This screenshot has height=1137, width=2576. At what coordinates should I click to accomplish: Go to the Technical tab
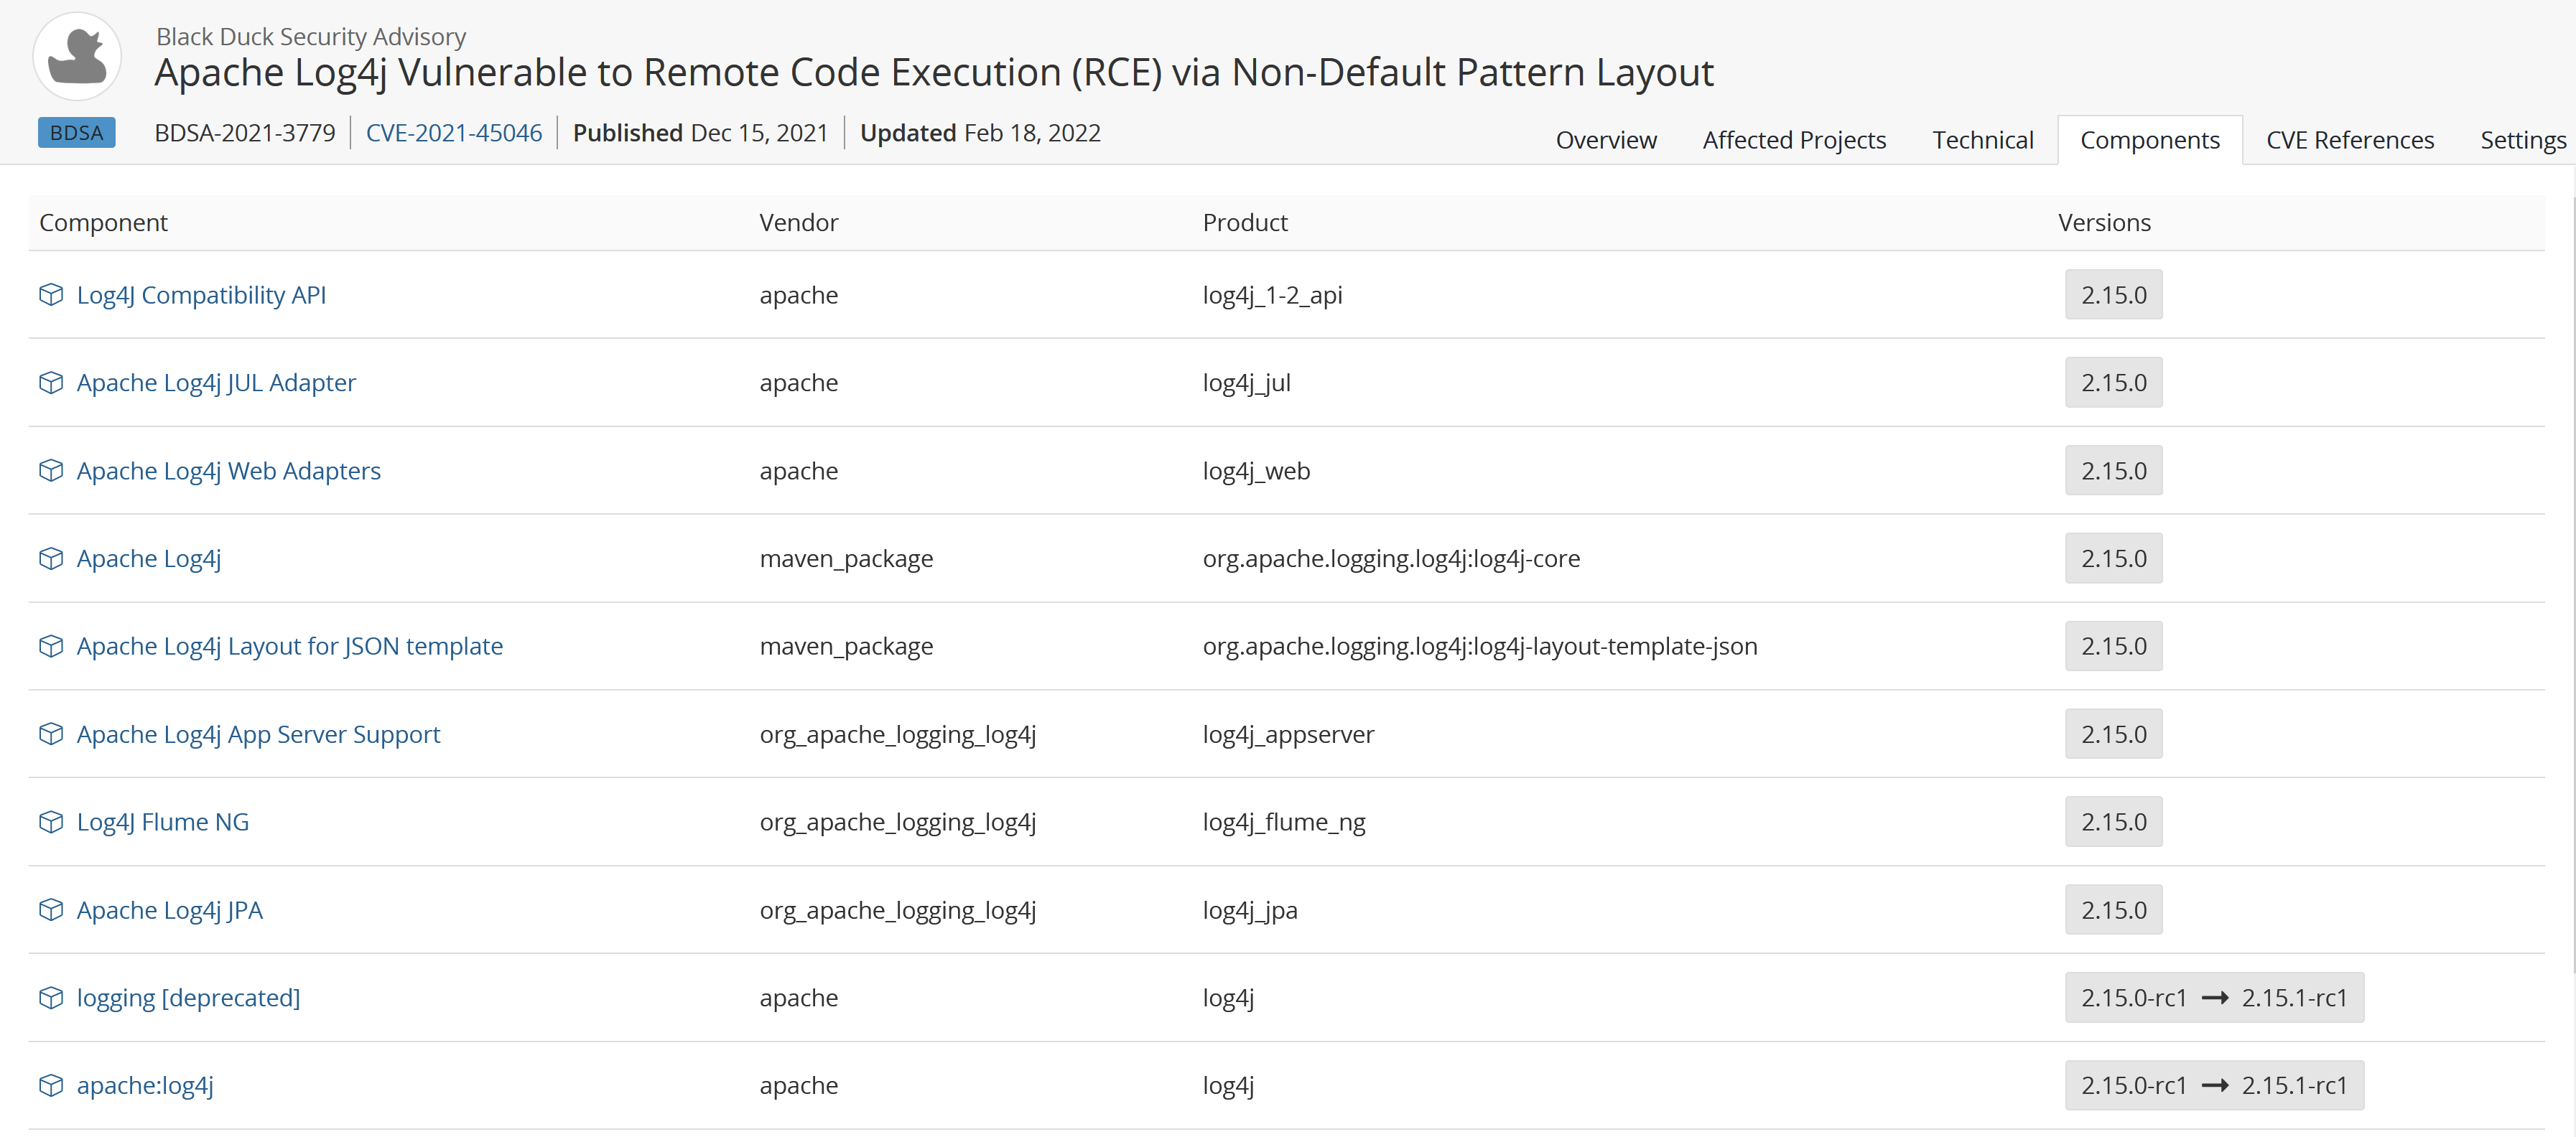[1982, 140]
